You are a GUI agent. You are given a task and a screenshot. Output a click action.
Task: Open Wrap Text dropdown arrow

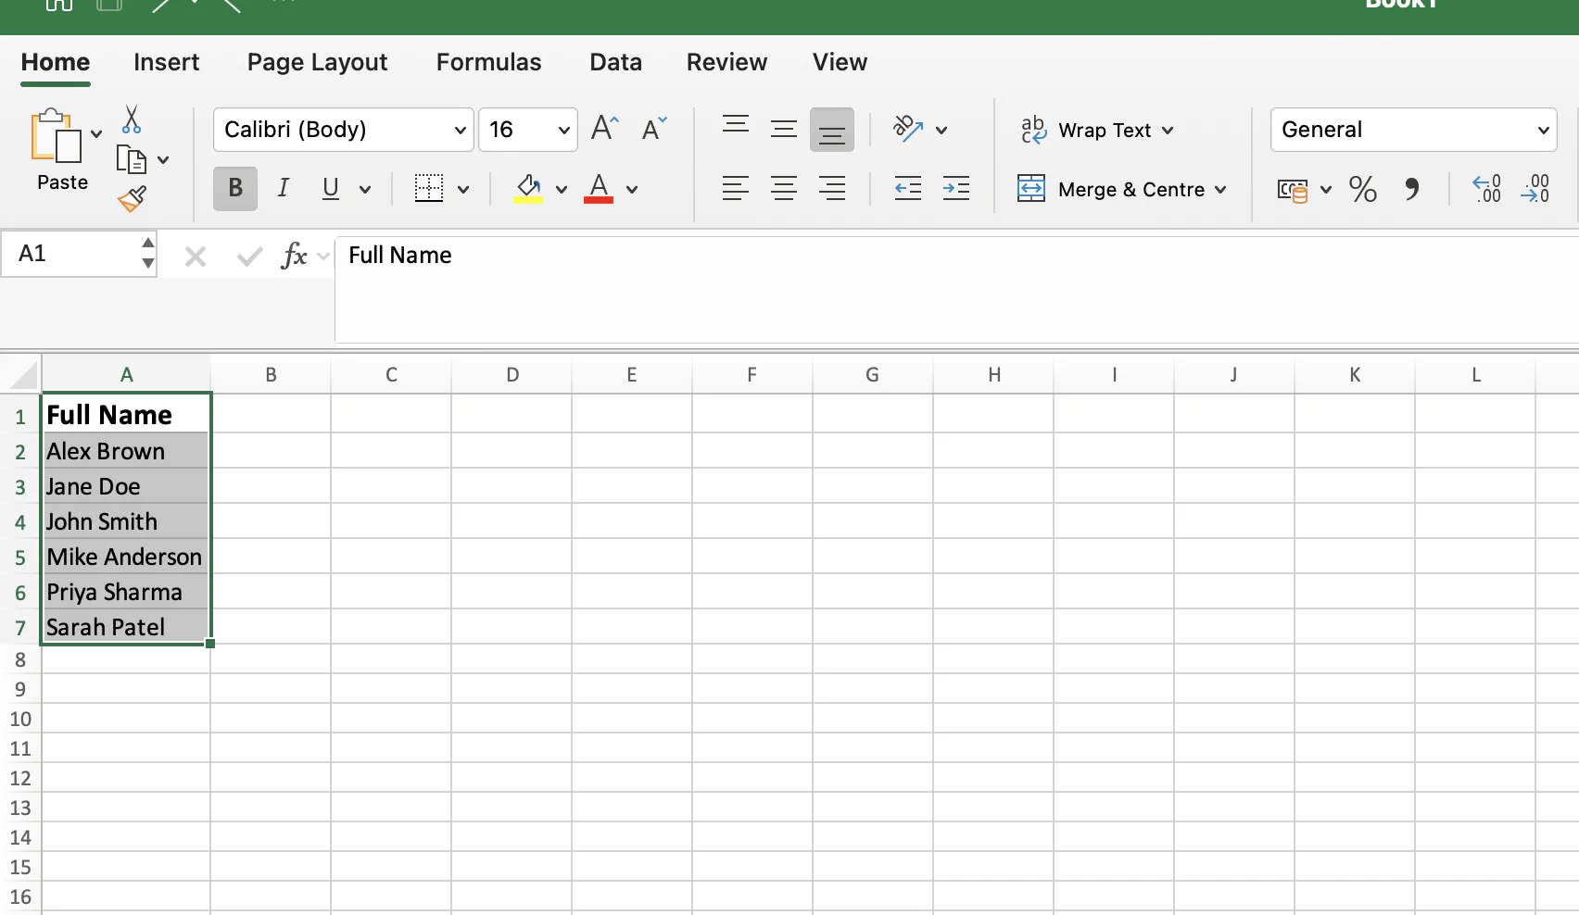(1168, 131)
